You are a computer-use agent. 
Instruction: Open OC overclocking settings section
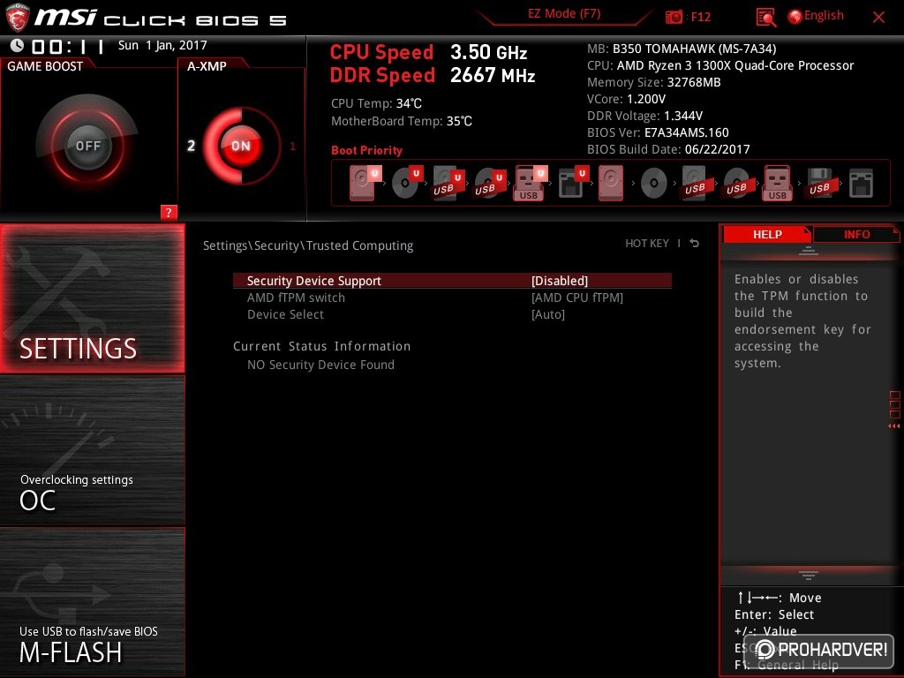[92, 451]
